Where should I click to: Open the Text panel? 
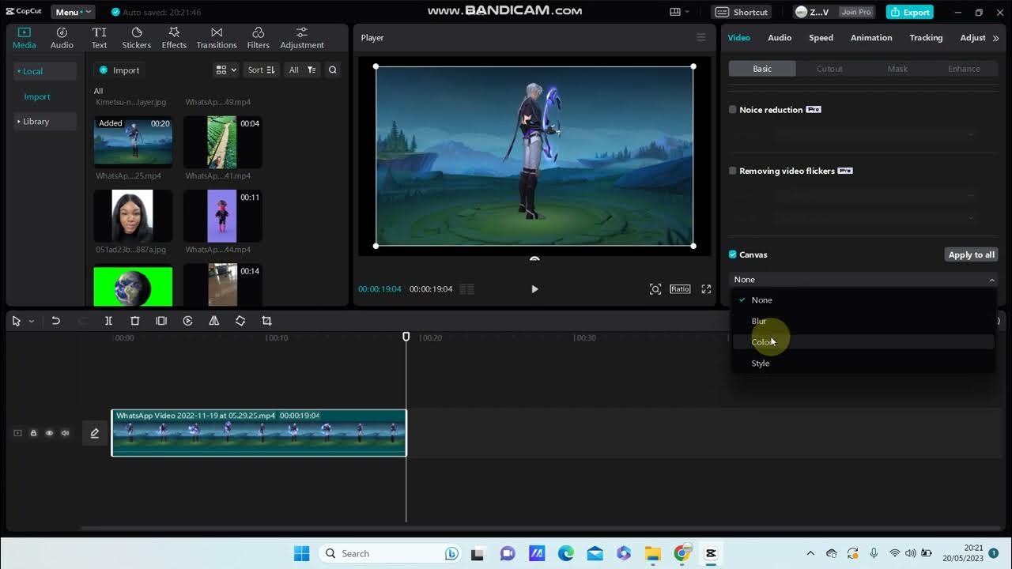[x=99, y=38]
